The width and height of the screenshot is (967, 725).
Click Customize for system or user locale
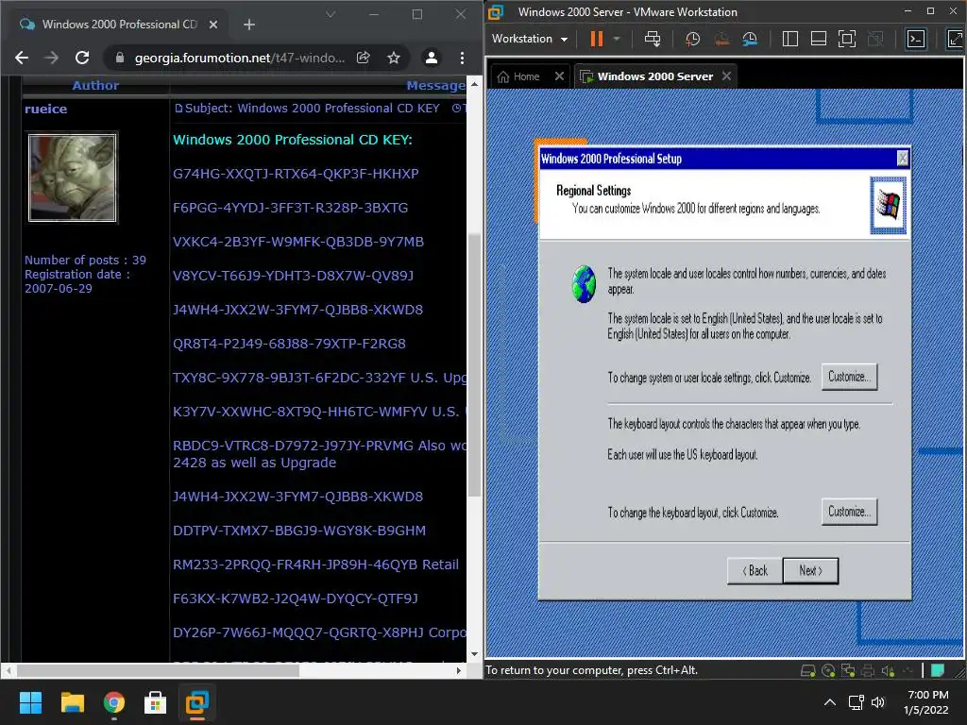tap(849, 377)
